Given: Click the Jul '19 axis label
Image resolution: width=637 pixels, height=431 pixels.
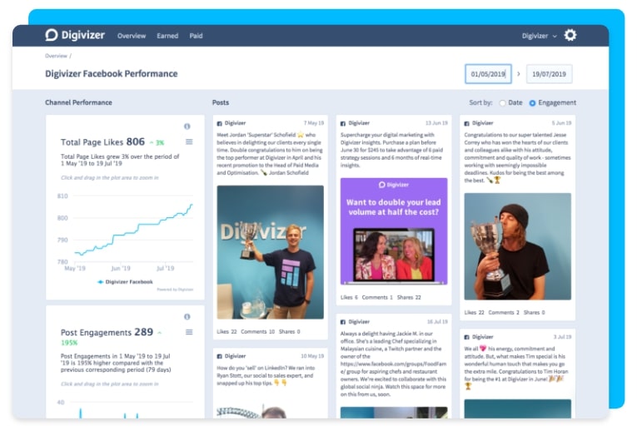Looking at the screenshot, I should pyautogui.click(x=166, y=268).
